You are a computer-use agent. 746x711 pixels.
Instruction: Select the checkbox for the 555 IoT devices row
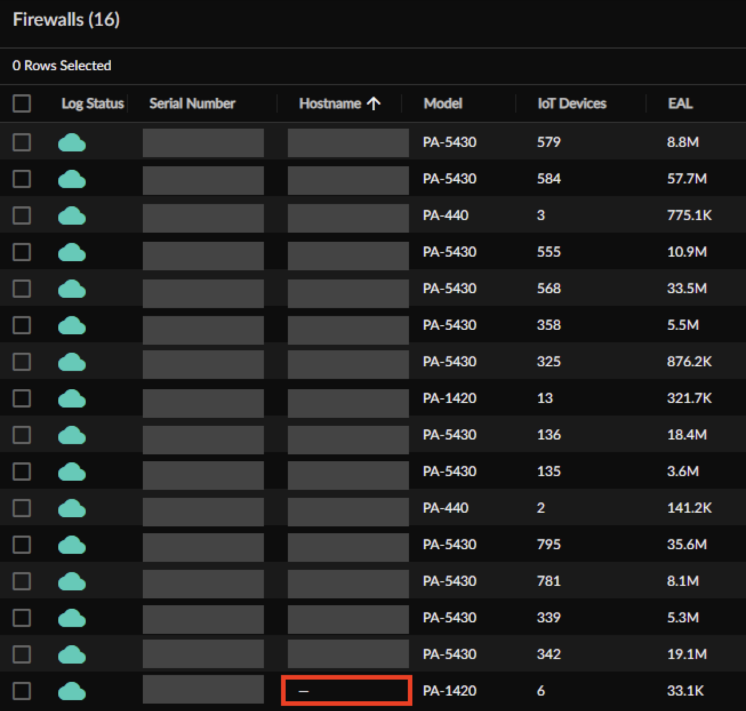(x=22, y=252)
